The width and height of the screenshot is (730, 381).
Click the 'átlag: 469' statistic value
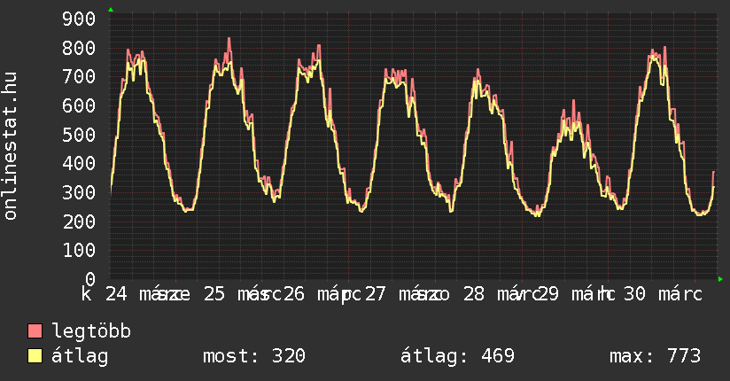click(x=458, y=356)
